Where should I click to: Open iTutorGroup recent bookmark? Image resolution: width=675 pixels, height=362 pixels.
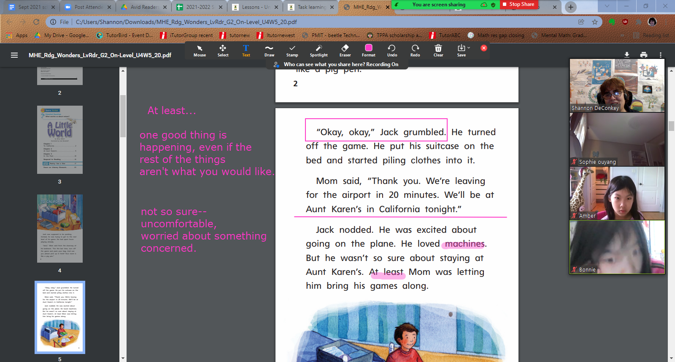(x=186, y=35)
